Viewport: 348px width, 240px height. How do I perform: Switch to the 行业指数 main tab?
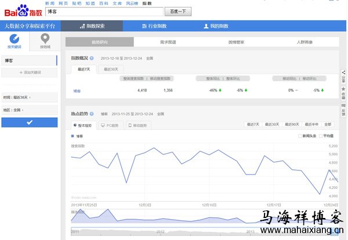154,26
